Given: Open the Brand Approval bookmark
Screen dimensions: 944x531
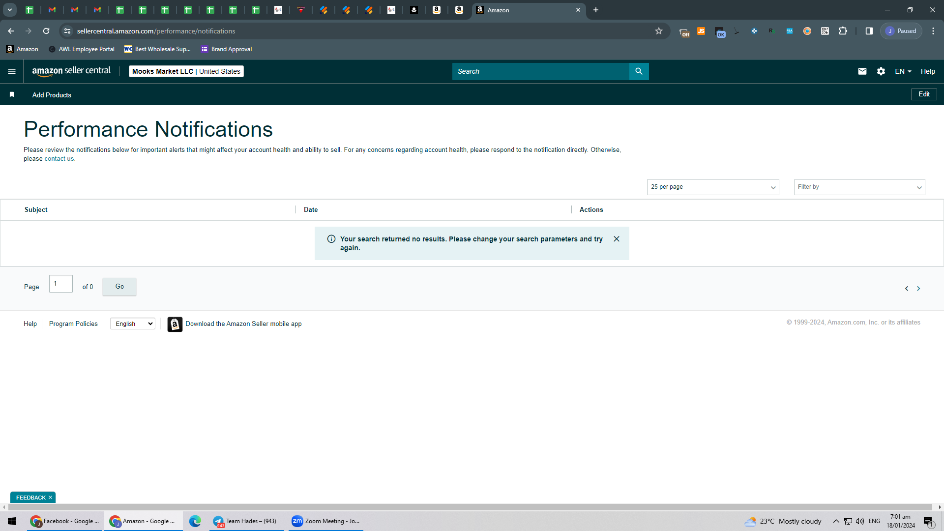Looking at the screenshot, I should point(227,49).
